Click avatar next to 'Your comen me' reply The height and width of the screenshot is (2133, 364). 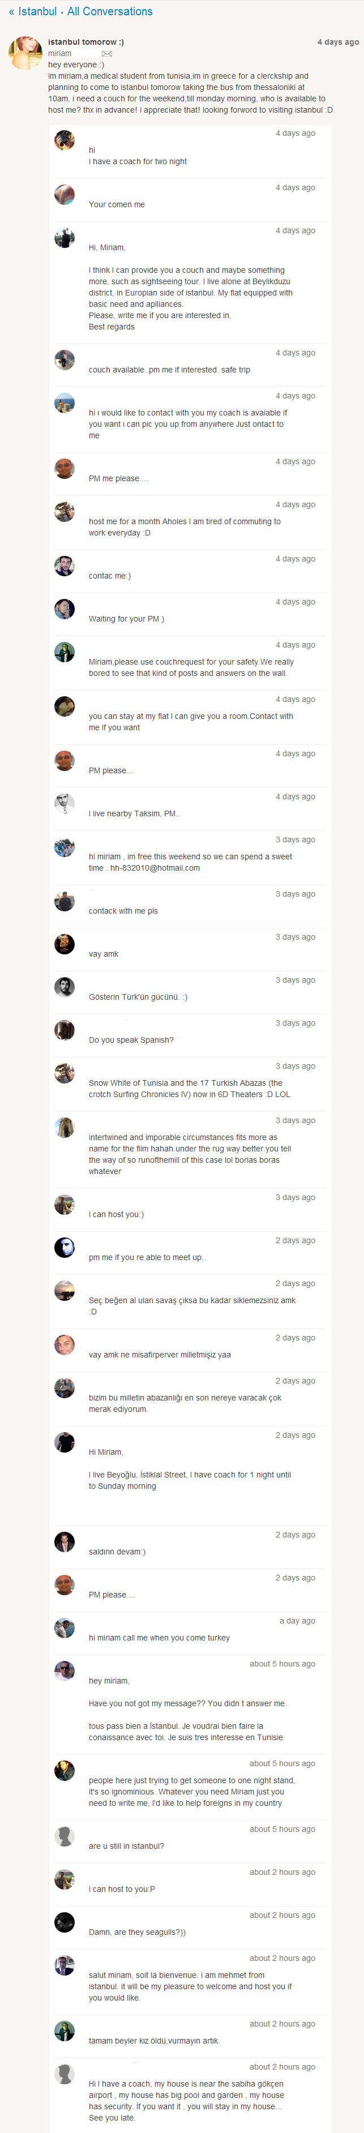[x=65, y=195]
